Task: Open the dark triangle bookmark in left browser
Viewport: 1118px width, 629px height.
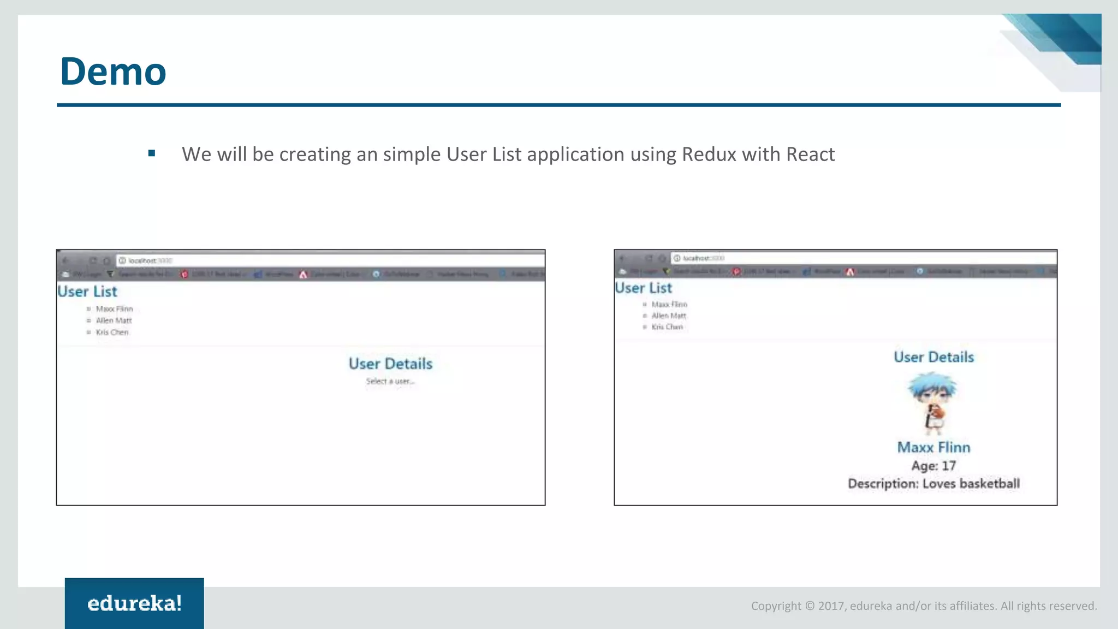Action: point(110,274)
